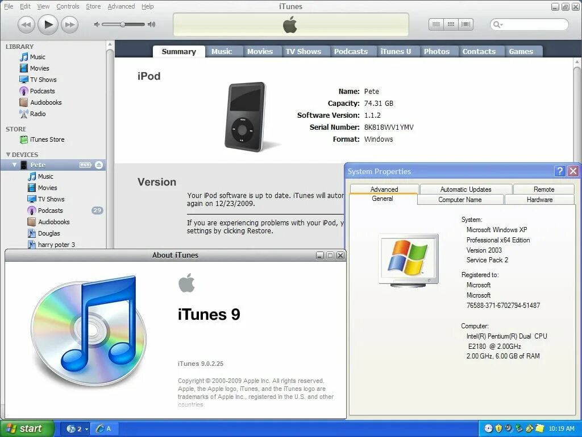Open Remote tab in System Properties

coord(544,189)
